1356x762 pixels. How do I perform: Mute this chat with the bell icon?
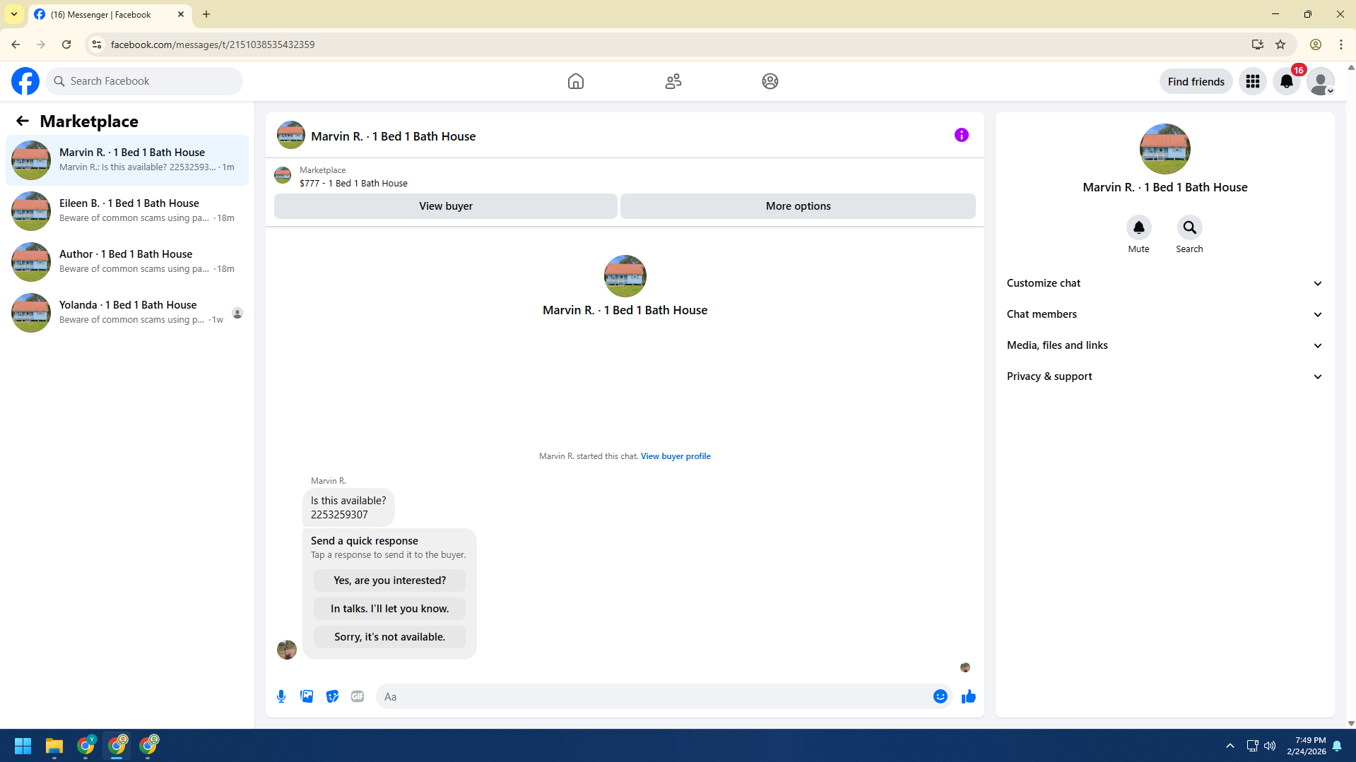tap(1138, 227)
